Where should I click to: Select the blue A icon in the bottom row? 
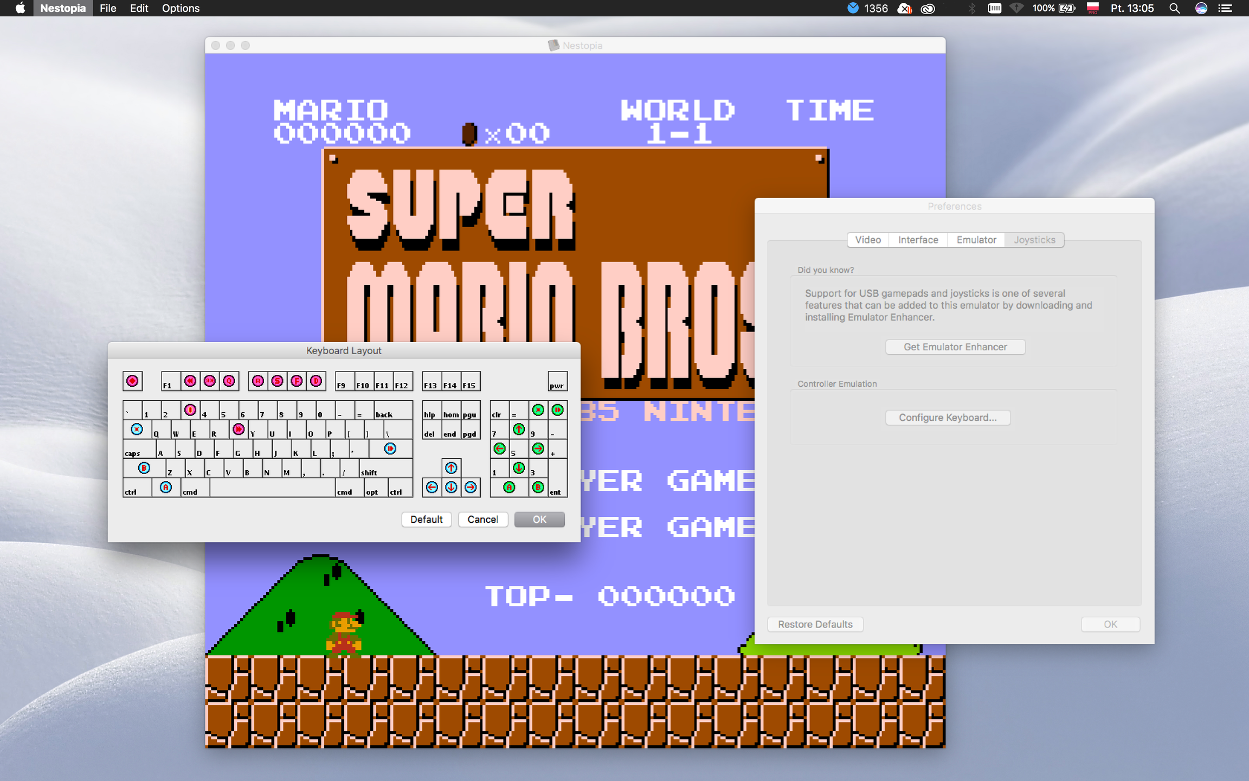(x=166, y=487)
